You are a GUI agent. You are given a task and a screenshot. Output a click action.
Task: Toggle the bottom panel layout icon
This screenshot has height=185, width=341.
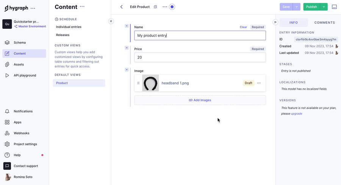point(334,7)
